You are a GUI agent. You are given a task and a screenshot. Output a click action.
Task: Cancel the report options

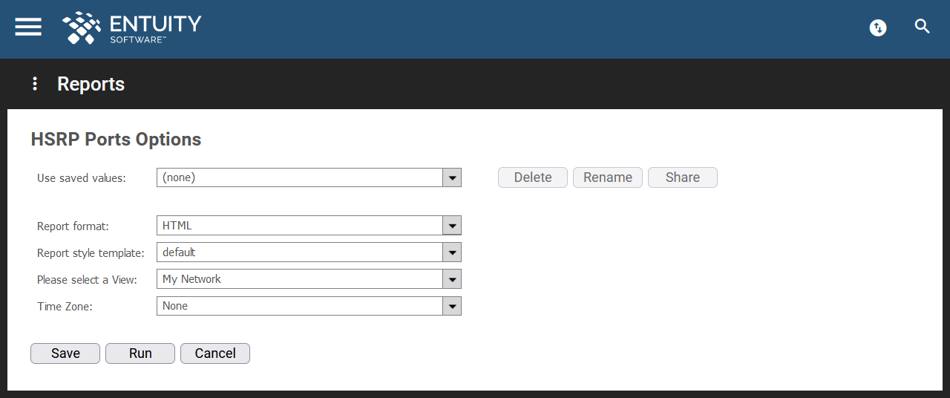point(215,353)
